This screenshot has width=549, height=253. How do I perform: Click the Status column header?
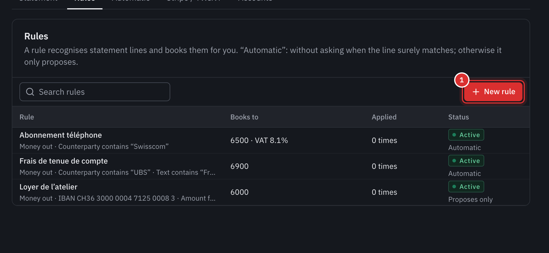pos(459,117)
